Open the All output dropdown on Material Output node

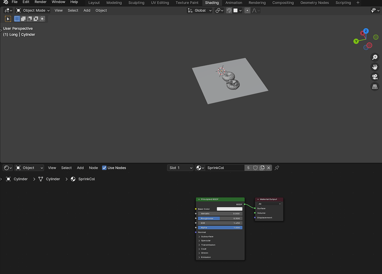coord(269,204)
